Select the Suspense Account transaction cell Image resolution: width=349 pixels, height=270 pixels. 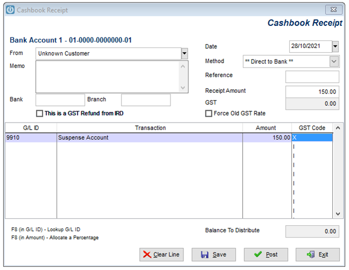(149, 138)
